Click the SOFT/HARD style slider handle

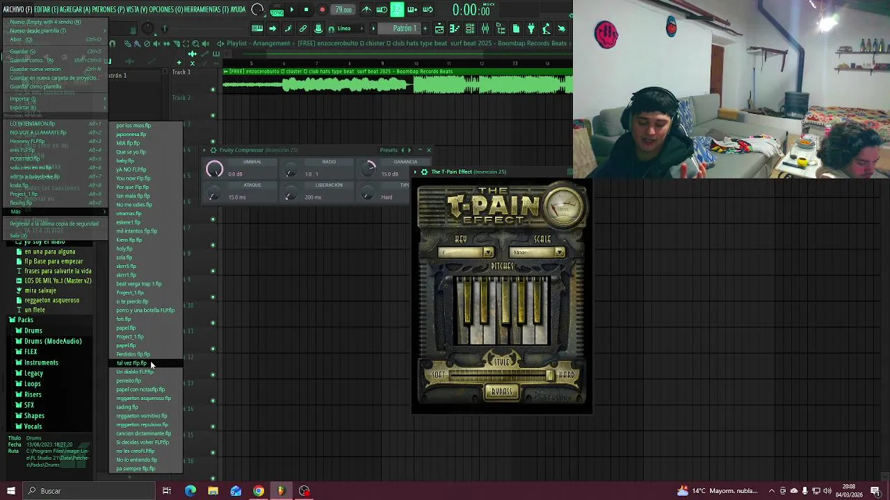click(x=549, y=375)
